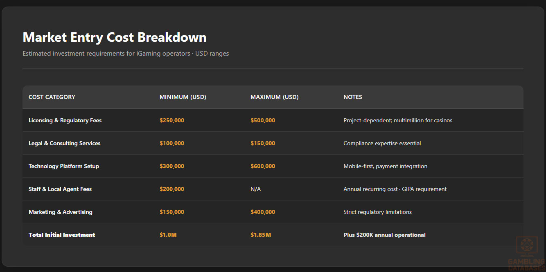Select Legal & Consulting Services row label
The image size is (546, 272).
(64, 143)
